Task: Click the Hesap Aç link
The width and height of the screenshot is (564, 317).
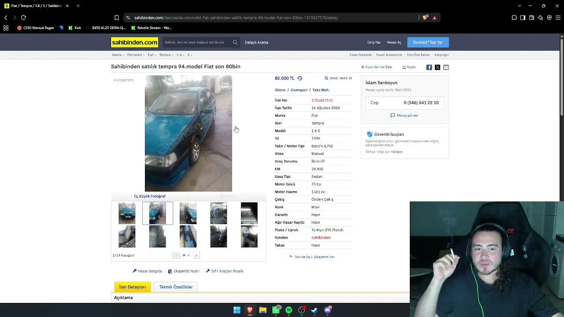Action: pyautogui.click(x=394, y=42)
